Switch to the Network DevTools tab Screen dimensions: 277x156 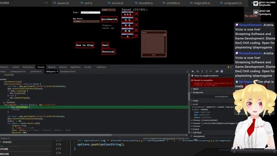(52, 67)
